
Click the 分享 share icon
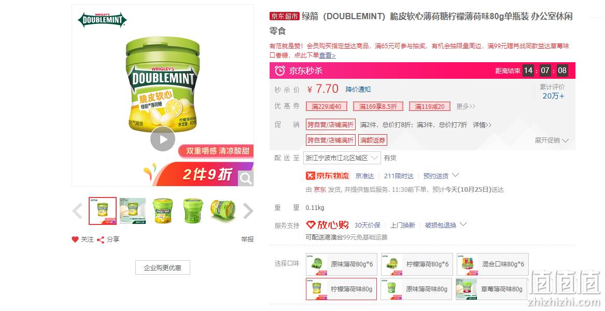[101, 239]
